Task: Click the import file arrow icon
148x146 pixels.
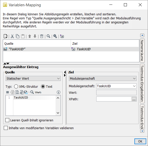Action: (22, 92)
